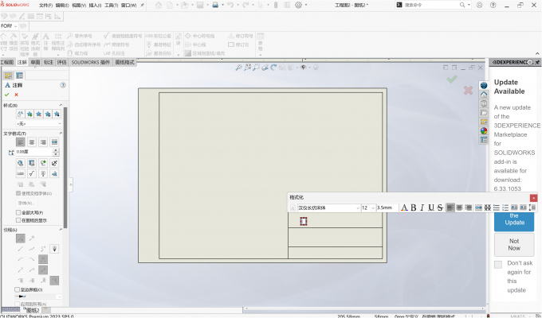Toggle 应用到所有 checkbox
Image resolution: width=542 pixels, height=318 pixels.
point(17,304)
